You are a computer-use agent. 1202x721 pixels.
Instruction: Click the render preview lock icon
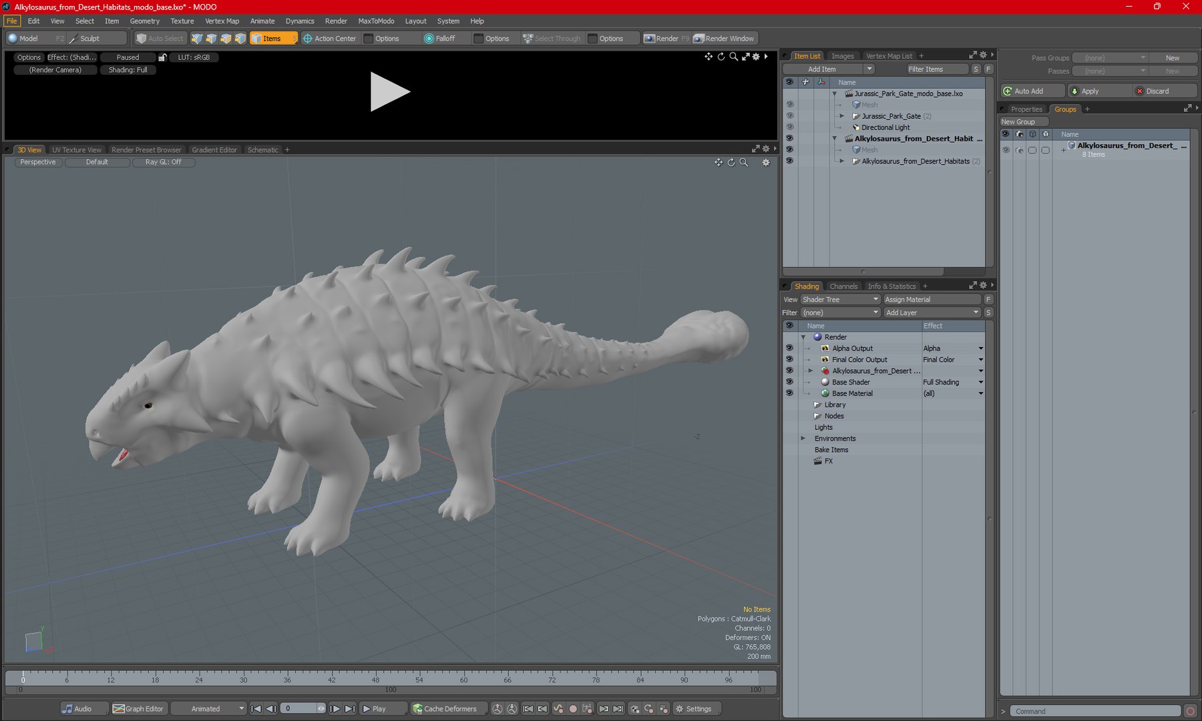[162, 57]
